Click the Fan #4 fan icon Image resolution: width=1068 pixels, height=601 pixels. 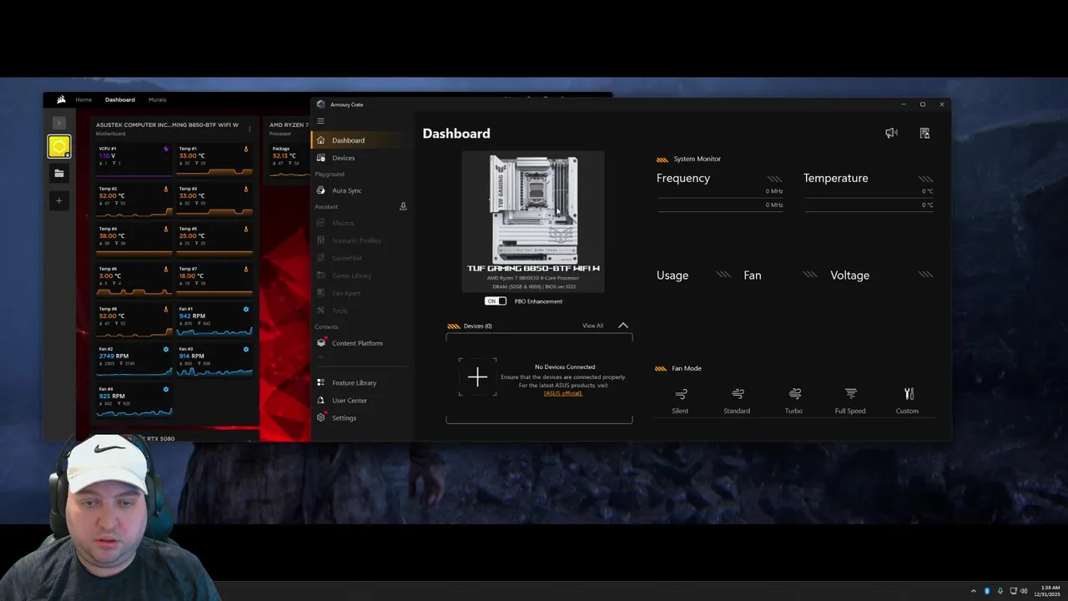coord(166,389)
